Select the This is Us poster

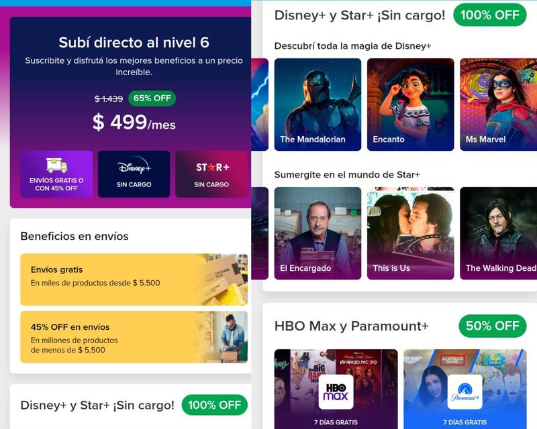pyautogui.click(x=410, y=233)
